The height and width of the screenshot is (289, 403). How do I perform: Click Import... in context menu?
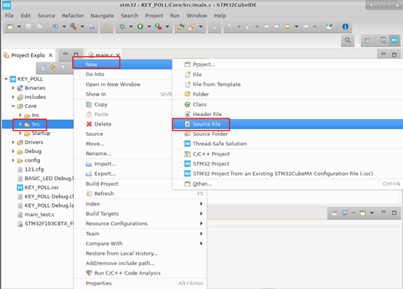pyautogui.click(x=123, y=164)
